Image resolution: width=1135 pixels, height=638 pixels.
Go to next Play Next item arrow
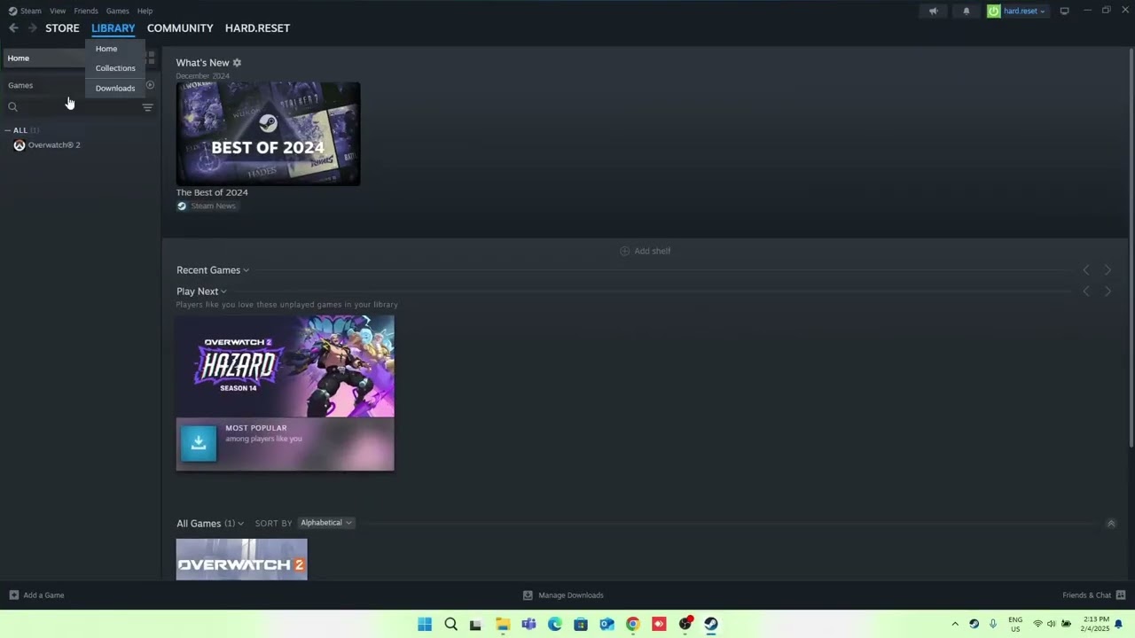(x=1108, y=292)
